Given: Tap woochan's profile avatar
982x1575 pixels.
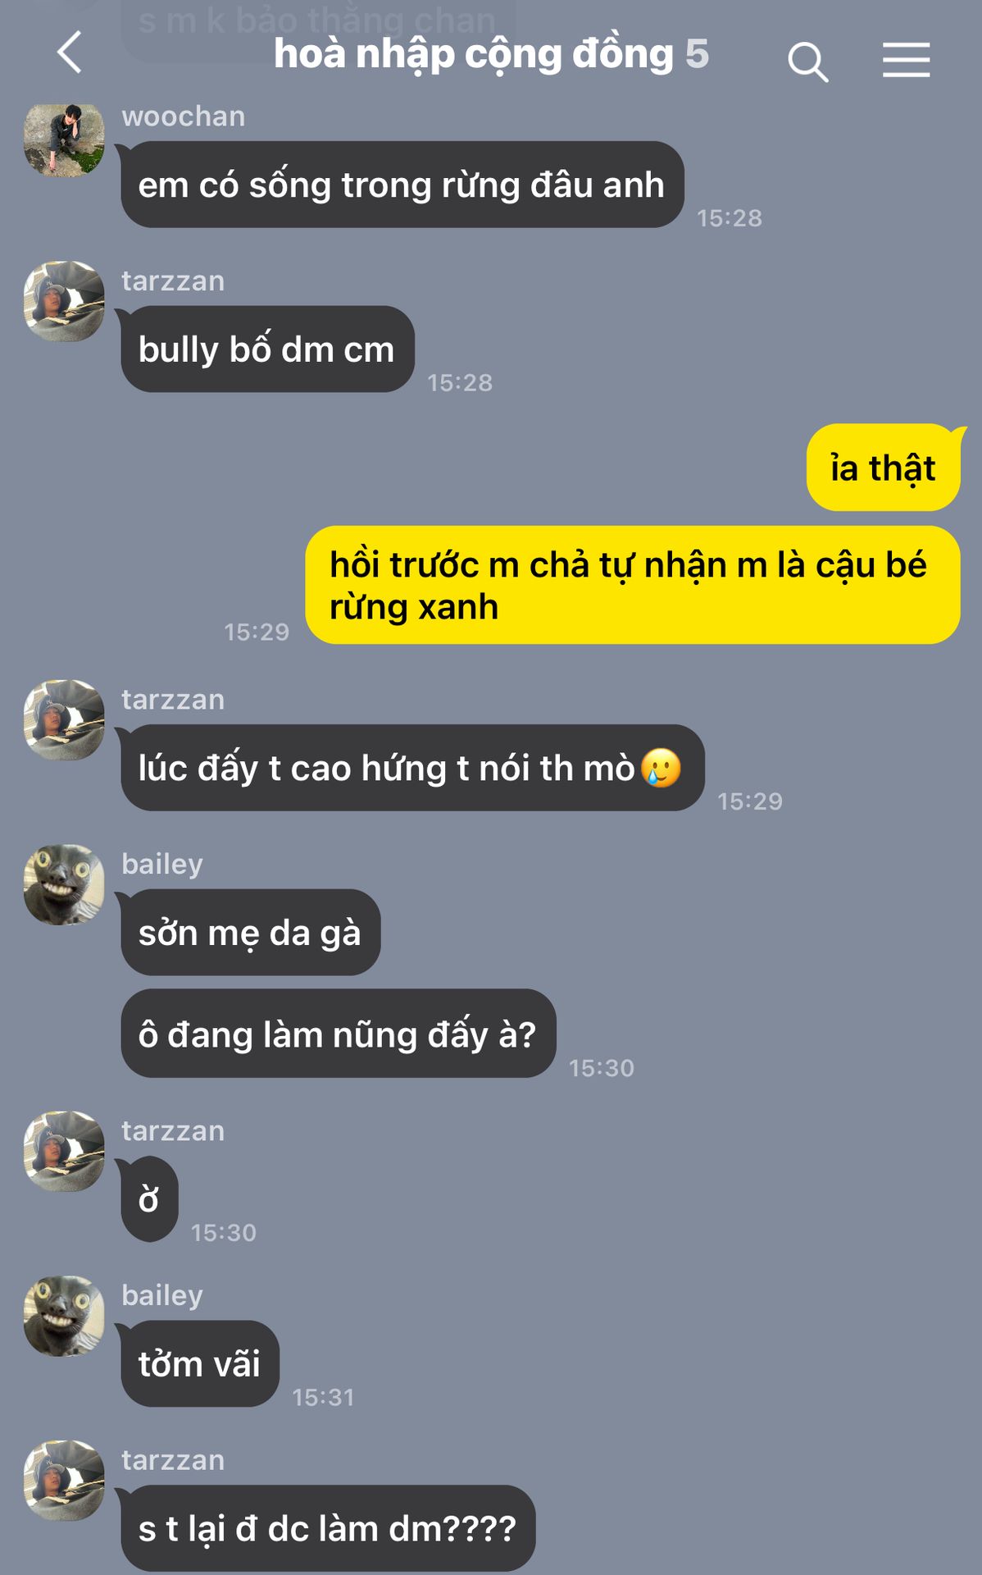Looking at the screenshot, I should pyautogui.click(x=64, y=140).
